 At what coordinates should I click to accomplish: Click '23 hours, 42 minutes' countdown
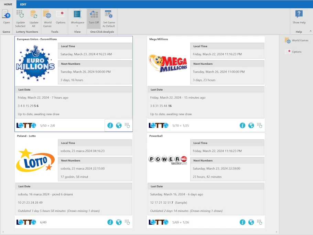[x=207, y=177]
